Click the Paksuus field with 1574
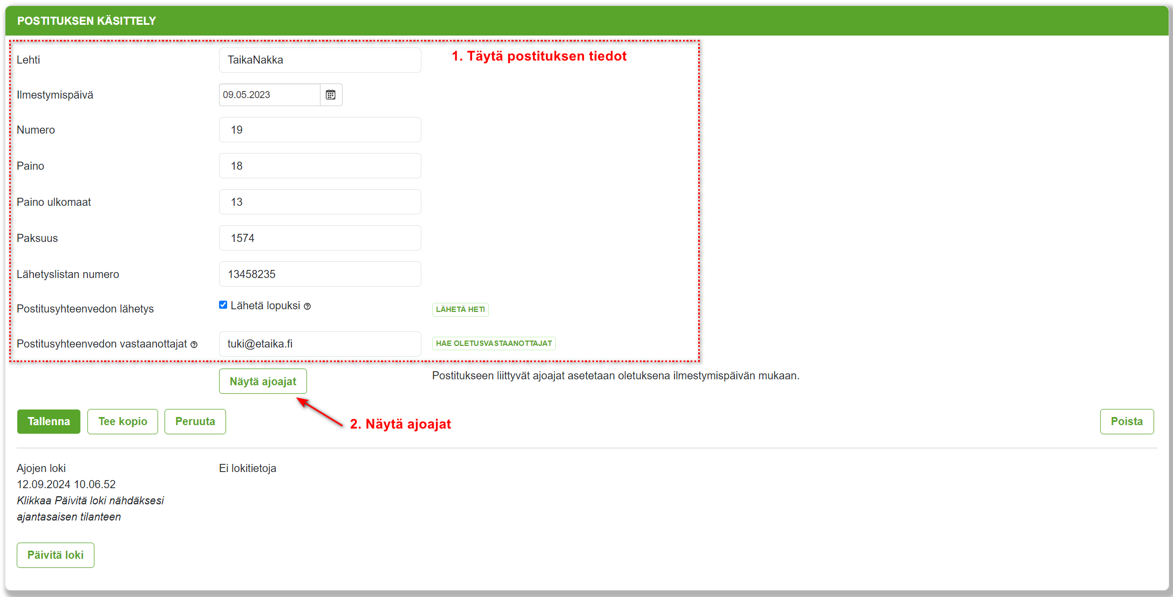The height and width of the screenshot is (597, 1173). click(x=320, y=238)
